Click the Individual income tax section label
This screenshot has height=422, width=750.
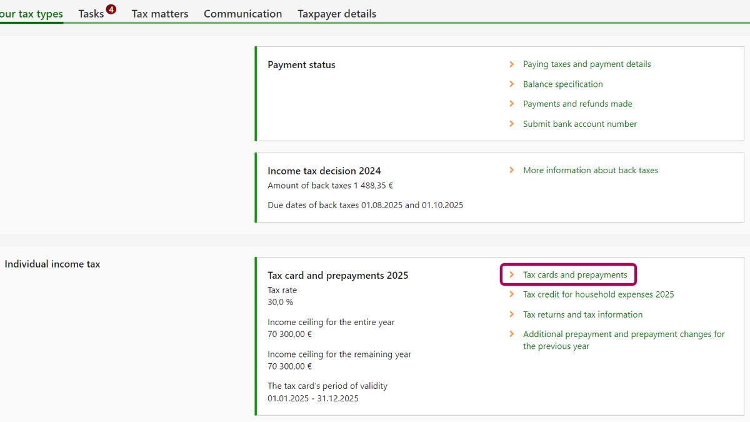coord(52,264)
